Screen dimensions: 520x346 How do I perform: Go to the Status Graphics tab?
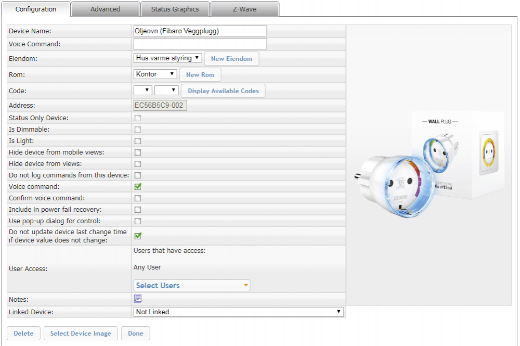click(175, 9)
